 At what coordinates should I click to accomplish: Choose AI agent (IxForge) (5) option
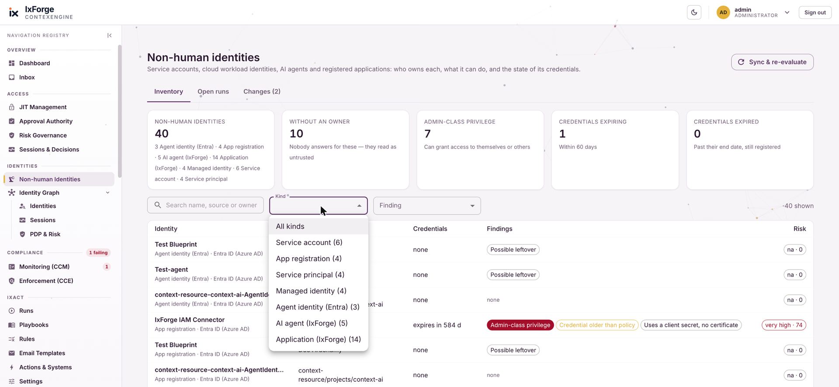pos(319,323)
